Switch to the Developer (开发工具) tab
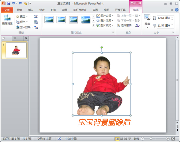The width and height of the screenshot is (180, 142). pos(120,10)
